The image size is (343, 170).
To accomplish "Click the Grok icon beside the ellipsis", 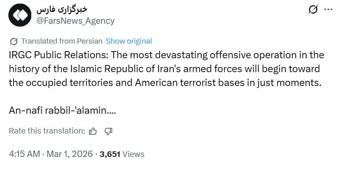I will tap(312, 10).
